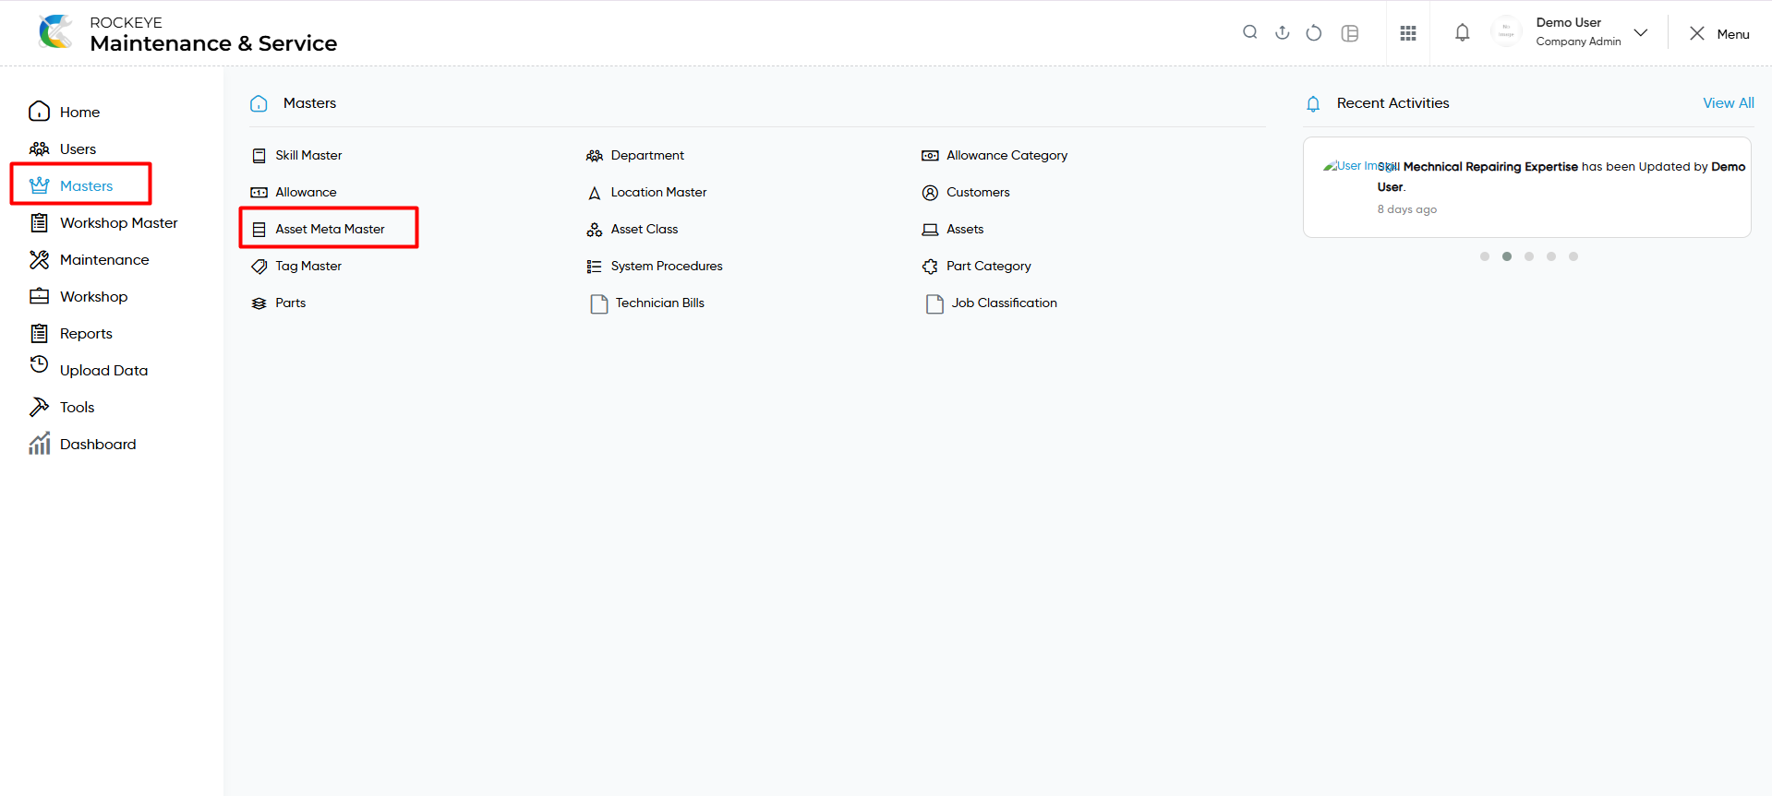
Task: Click the Menu label in header
Action: click(x=1733, y=34)
